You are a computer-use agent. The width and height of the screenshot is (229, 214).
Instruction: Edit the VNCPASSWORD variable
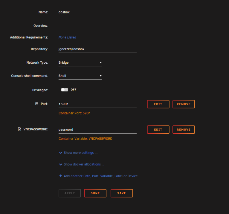158,130
